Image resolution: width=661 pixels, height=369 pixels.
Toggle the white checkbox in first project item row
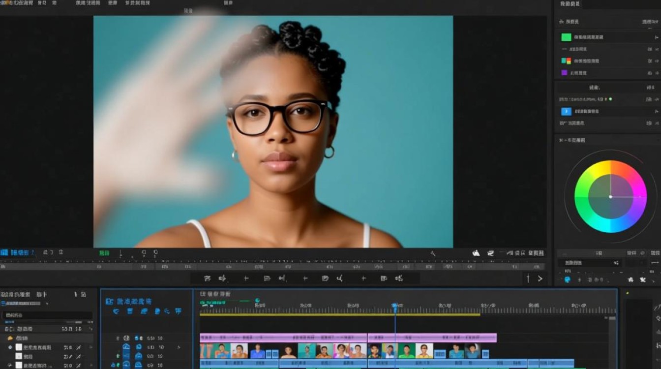click(x=19, y=347)
